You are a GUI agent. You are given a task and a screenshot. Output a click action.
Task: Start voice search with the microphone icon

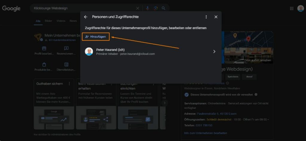(x=148, y=8)
